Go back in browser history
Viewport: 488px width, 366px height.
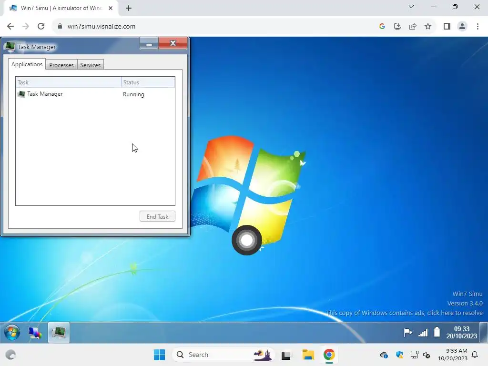point(10,26)
